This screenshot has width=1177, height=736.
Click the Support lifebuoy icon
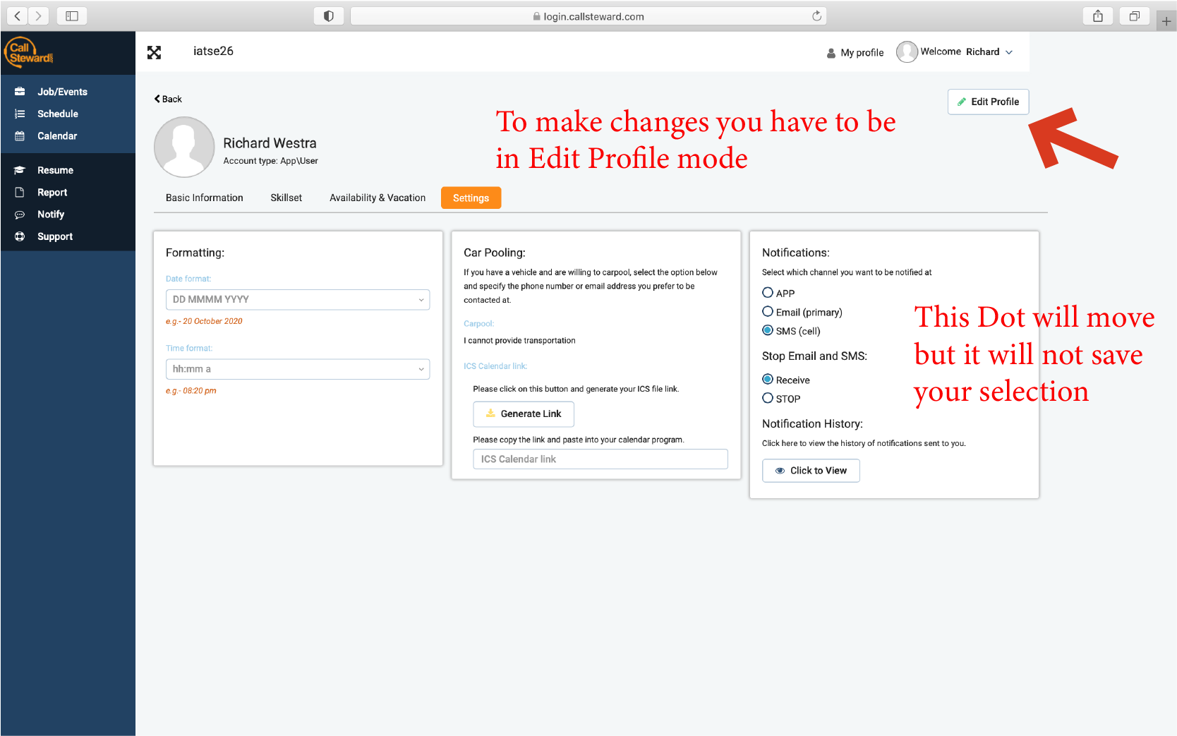[x=20, y=236]
